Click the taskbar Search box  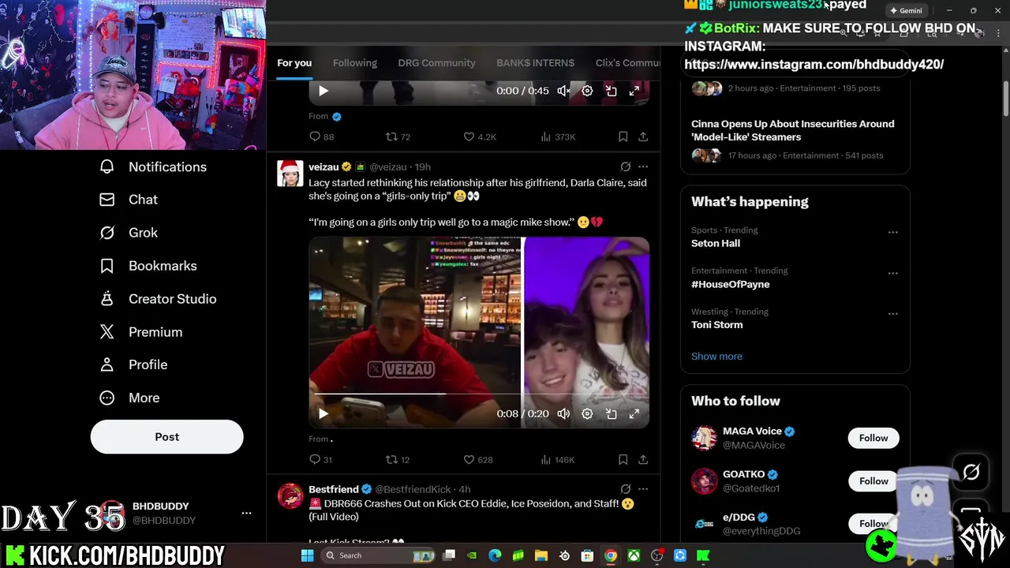coord(379,555)
